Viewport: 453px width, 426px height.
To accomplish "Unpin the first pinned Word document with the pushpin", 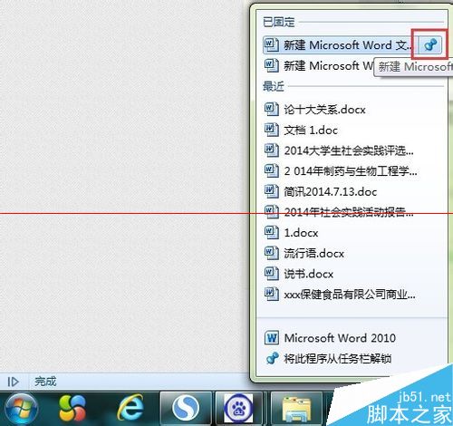I will (430, 45).
